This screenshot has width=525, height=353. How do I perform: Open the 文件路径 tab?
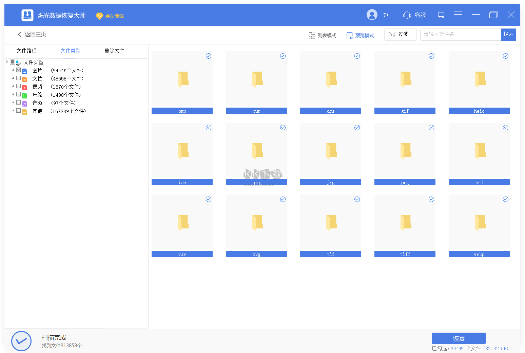pyautogui.click(x=26, y=51)
